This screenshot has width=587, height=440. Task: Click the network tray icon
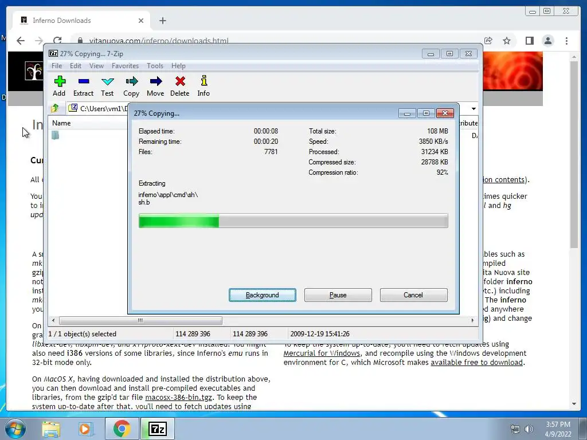pos(515,429)
